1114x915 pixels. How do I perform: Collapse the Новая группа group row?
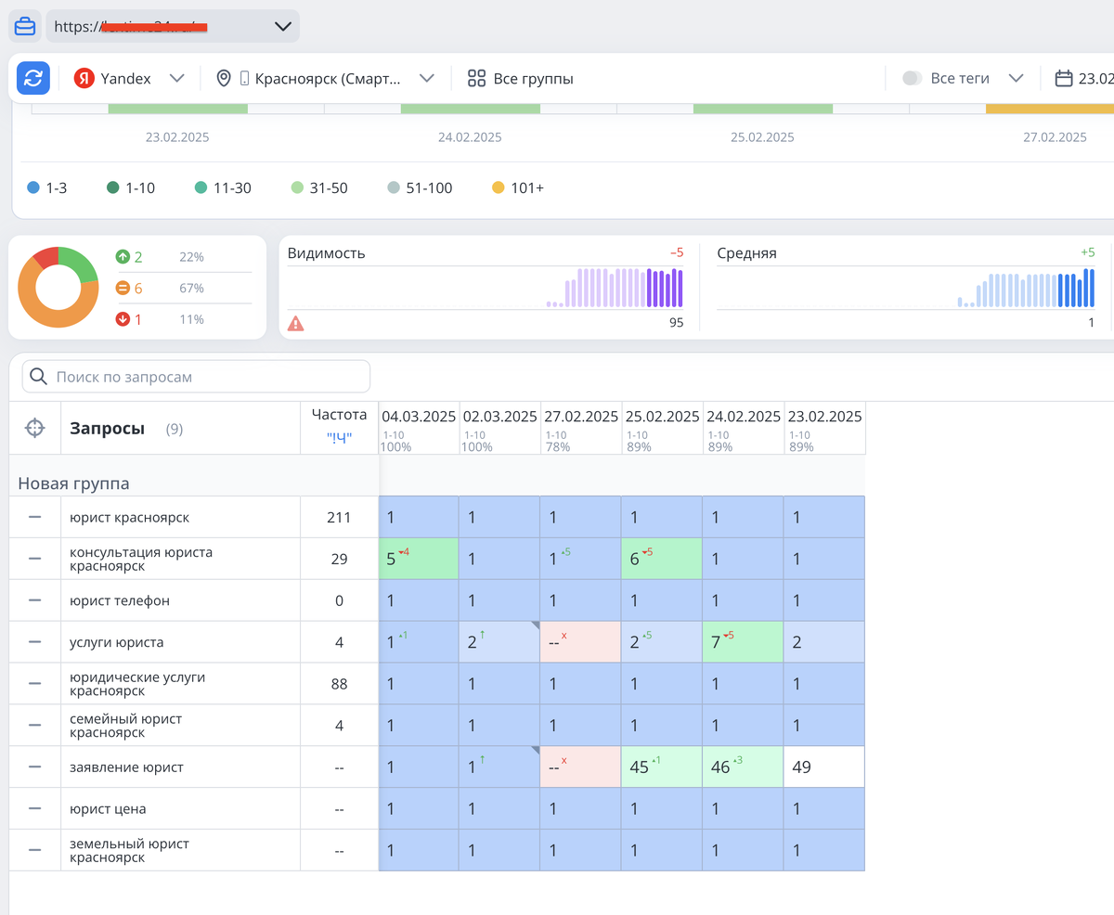point(74,483)
